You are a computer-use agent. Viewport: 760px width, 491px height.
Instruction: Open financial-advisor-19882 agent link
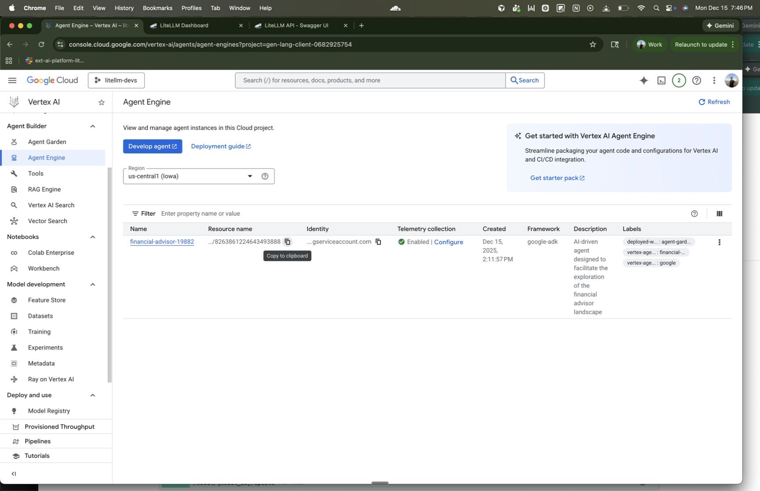tap(162, 242)
